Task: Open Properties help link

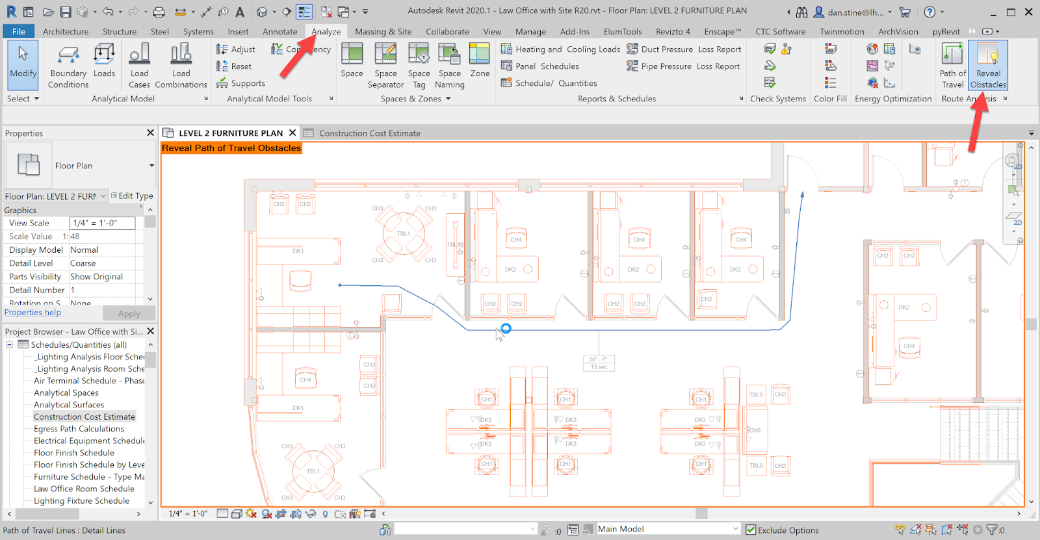Action: point(32,313)
